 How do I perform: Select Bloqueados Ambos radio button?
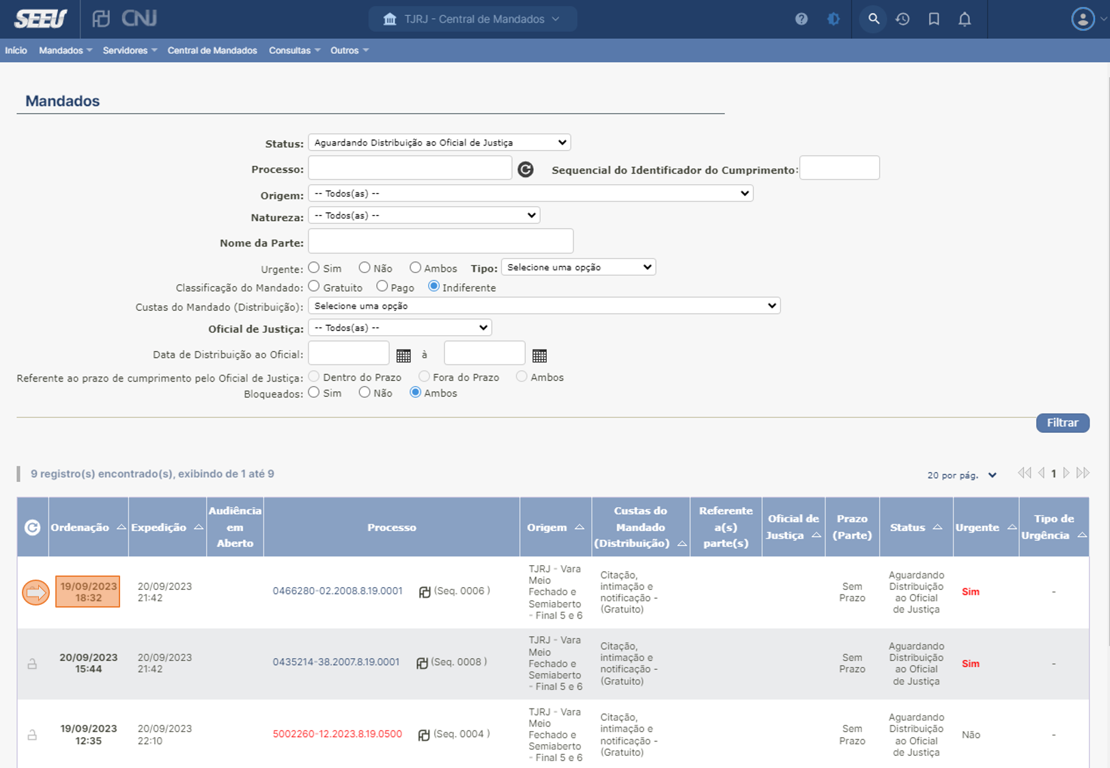[415, 393]
